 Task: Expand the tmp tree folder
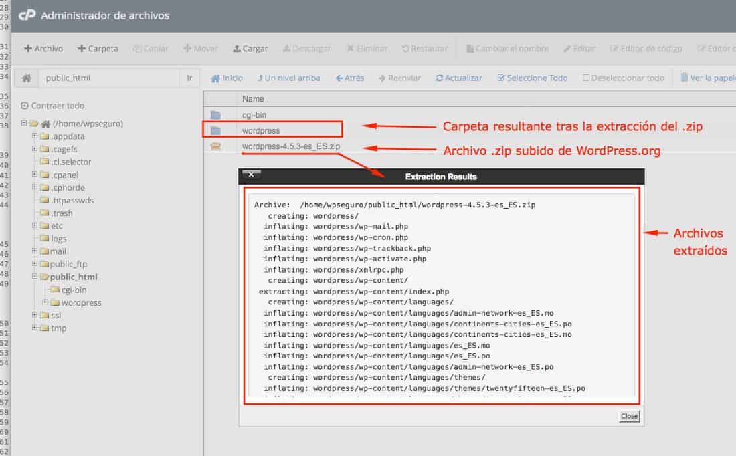[34, 328]
